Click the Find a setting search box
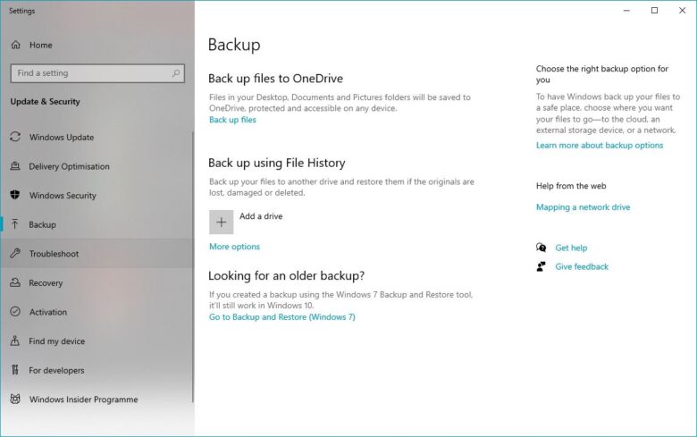The image size is (697, 437). [89, 73]
